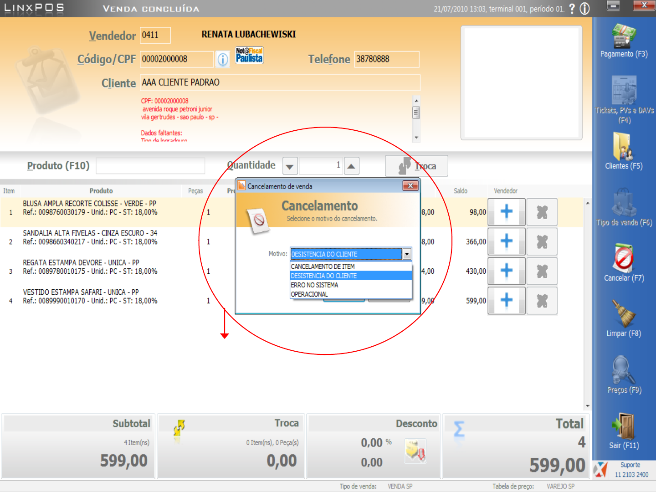The width and height of the screenshot is (656, 492).
Task: Click the Nota Fiscal Paulista icon
Action: point(249,56)
